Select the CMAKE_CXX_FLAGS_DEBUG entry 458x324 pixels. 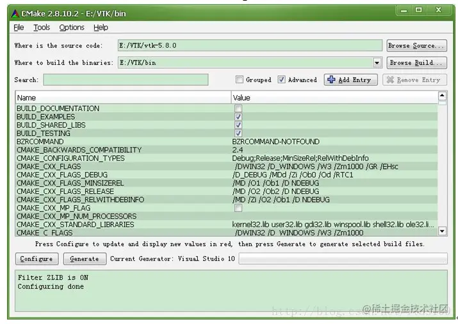62,175
